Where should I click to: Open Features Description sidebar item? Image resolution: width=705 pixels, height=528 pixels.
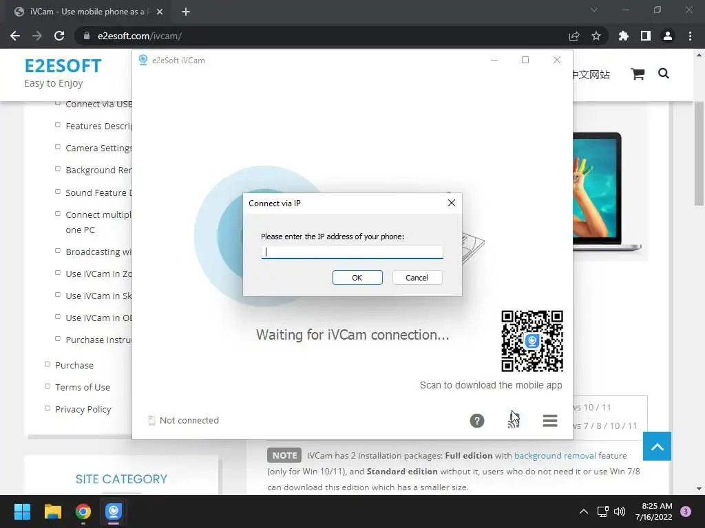click(x=98, y=126)
